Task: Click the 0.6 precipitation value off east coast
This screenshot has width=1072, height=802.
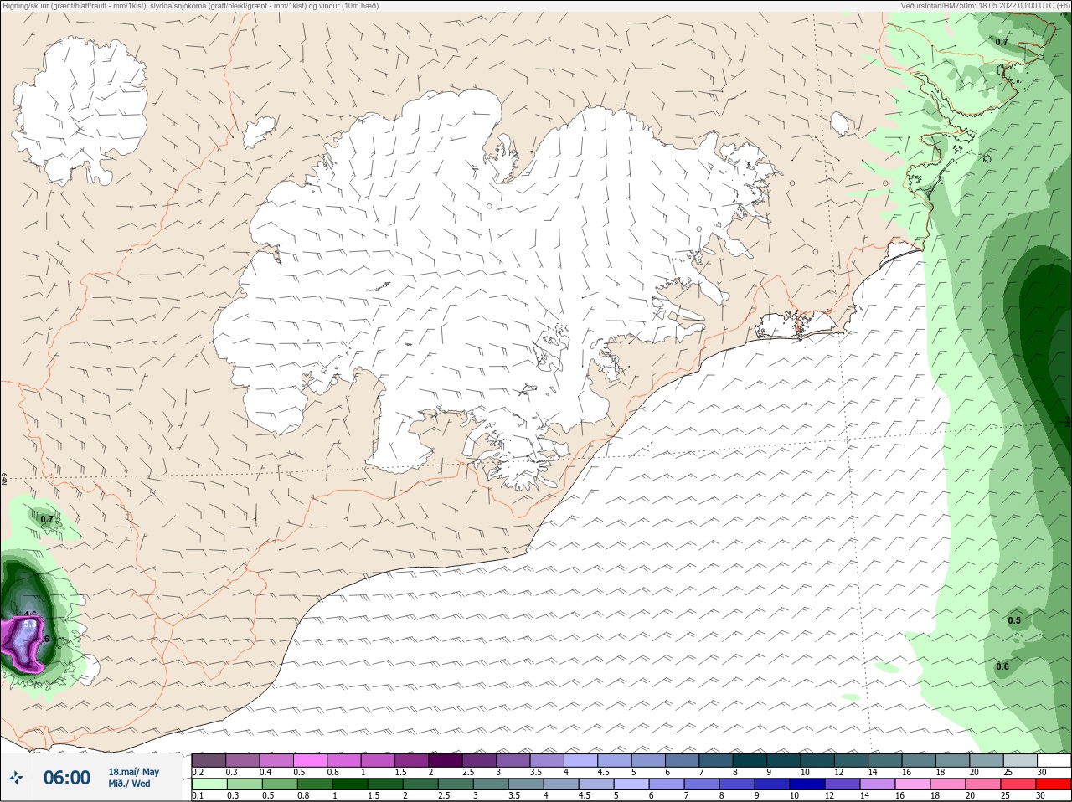Action: coord(1002,666)
